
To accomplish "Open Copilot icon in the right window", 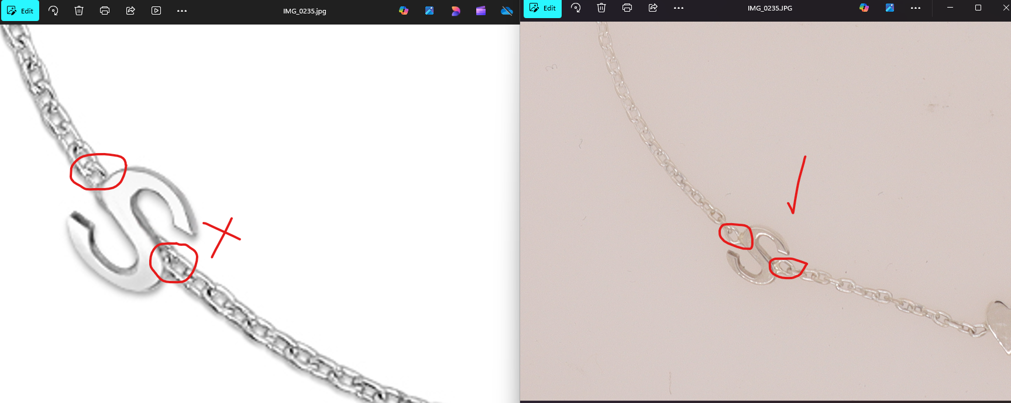I will click(864, 8).
